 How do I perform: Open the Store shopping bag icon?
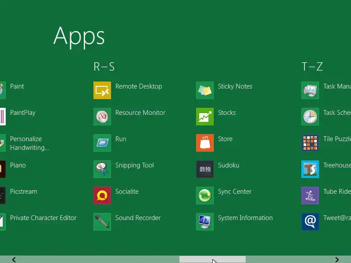click(x=205, y=143)
